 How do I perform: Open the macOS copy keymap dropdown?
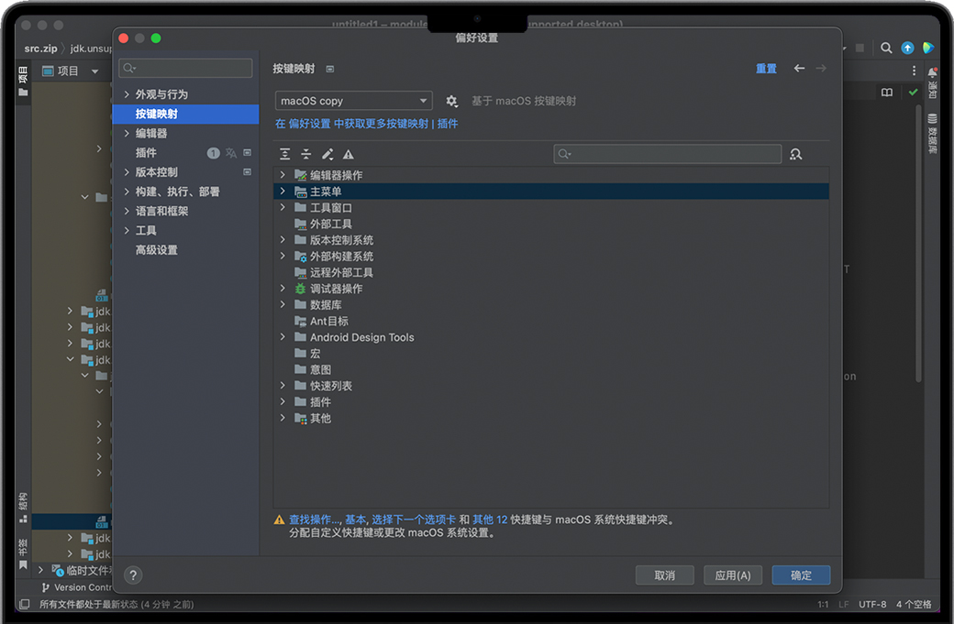(353, 101)
